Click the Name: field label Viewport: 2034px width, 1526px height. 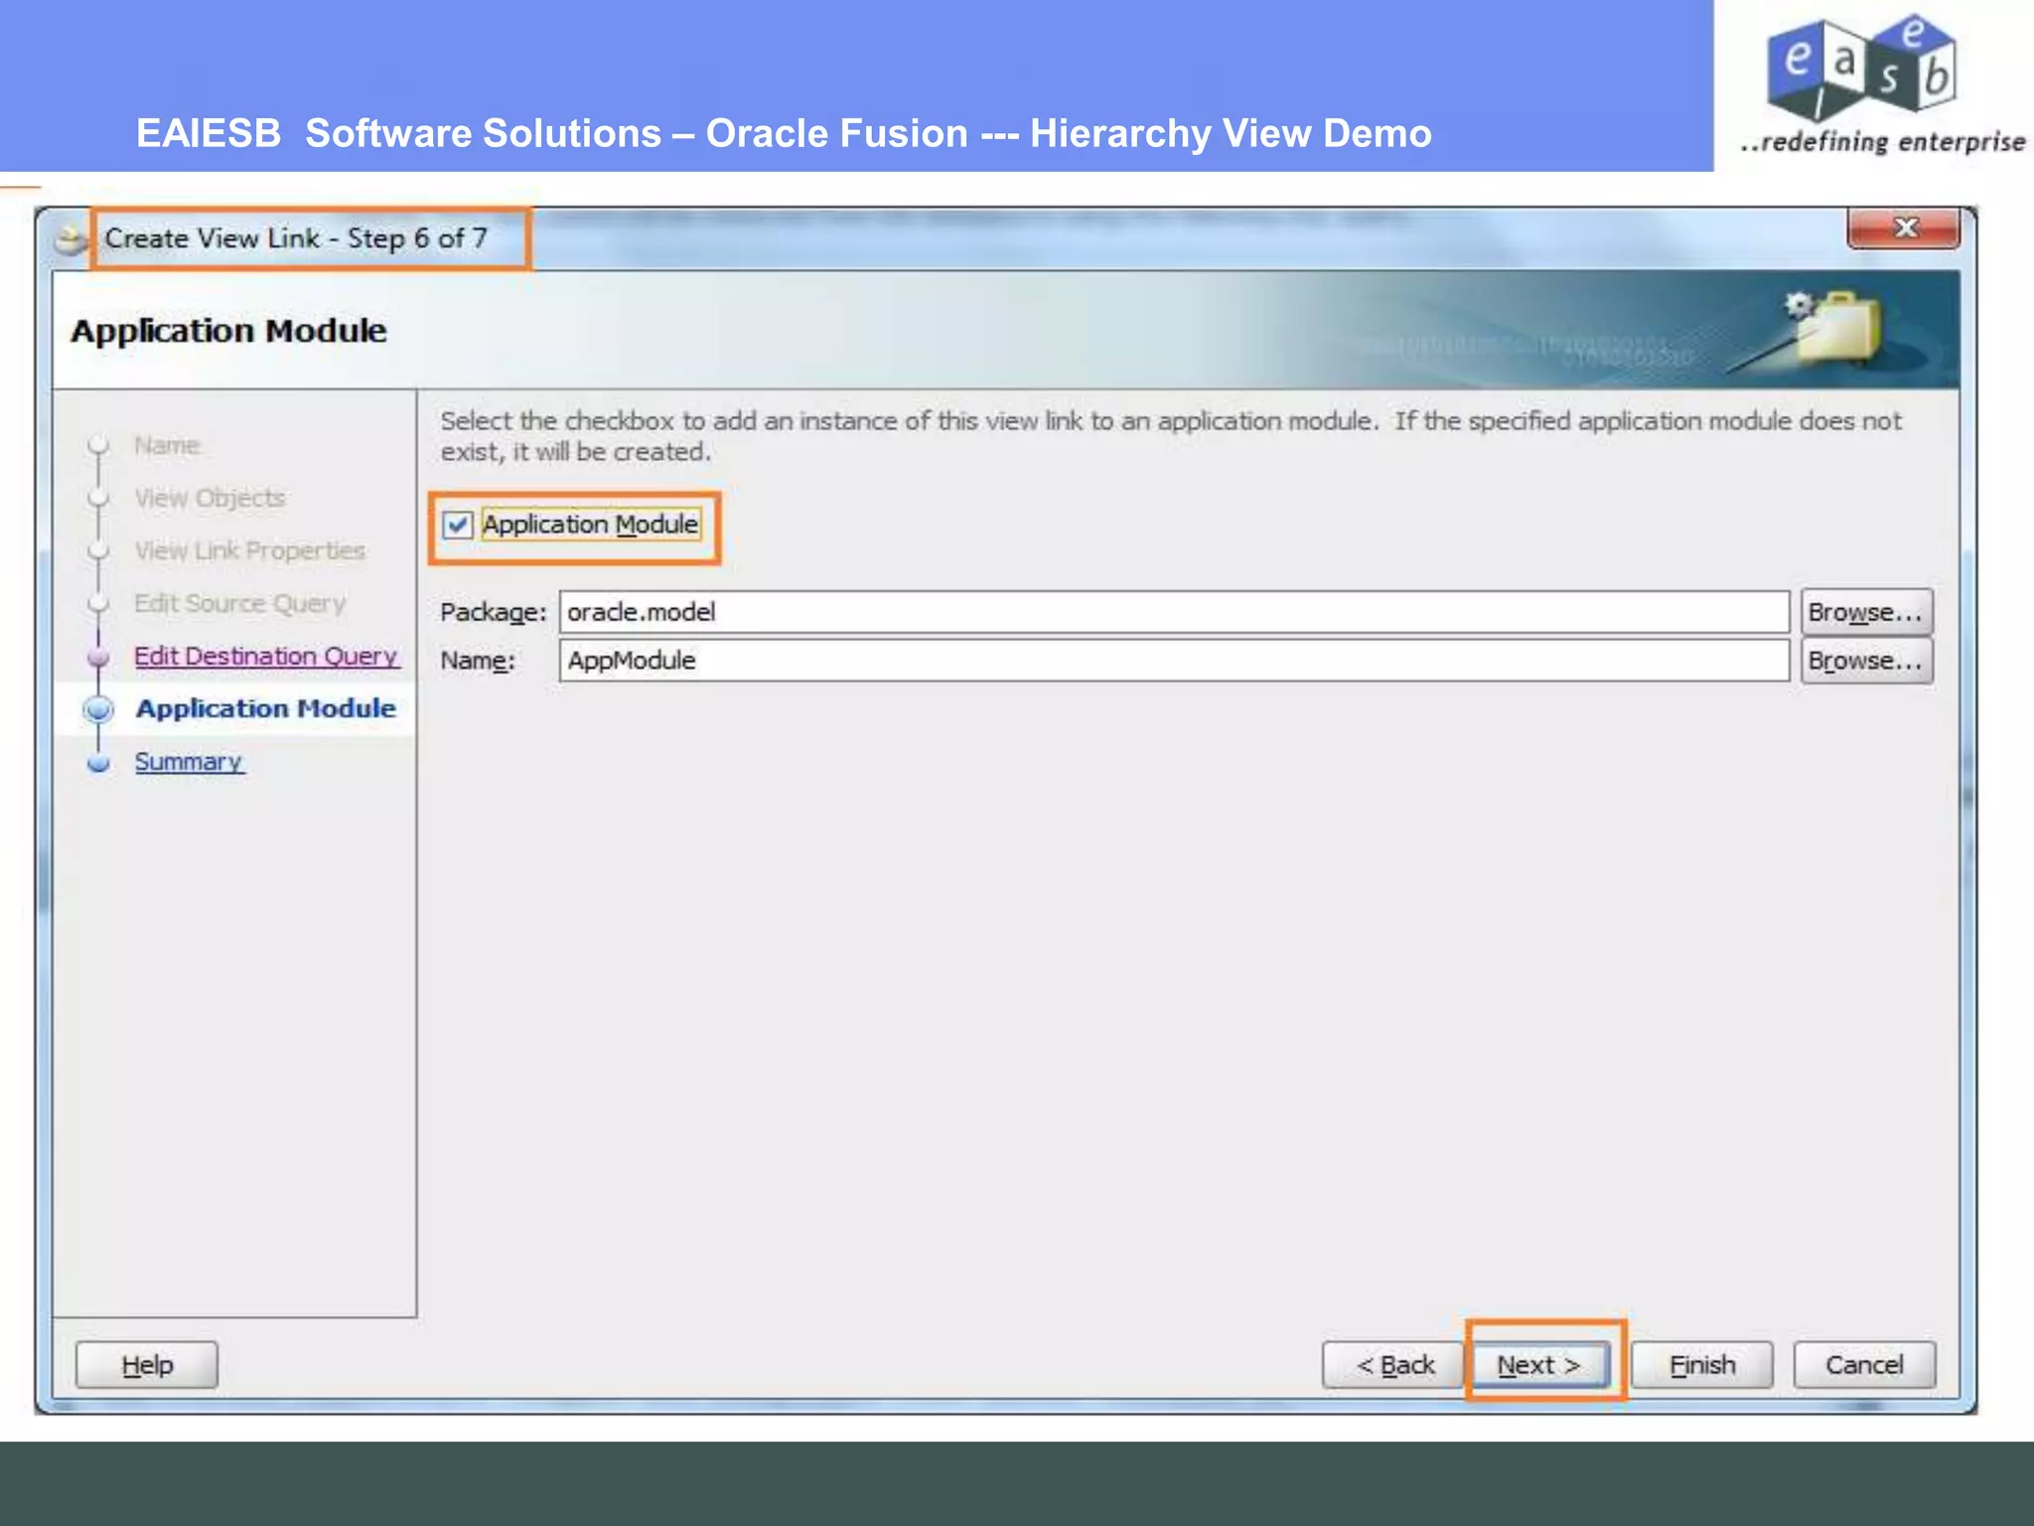[478, 662]
